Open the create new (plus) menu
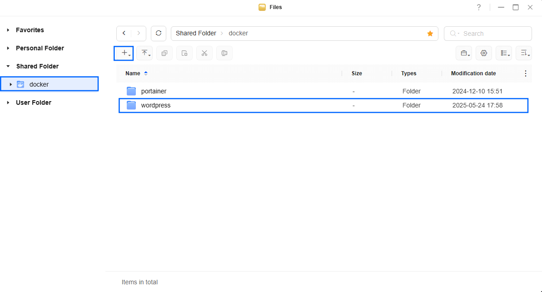The width and height of the screenshot is (542, 292). coord(124,53)
